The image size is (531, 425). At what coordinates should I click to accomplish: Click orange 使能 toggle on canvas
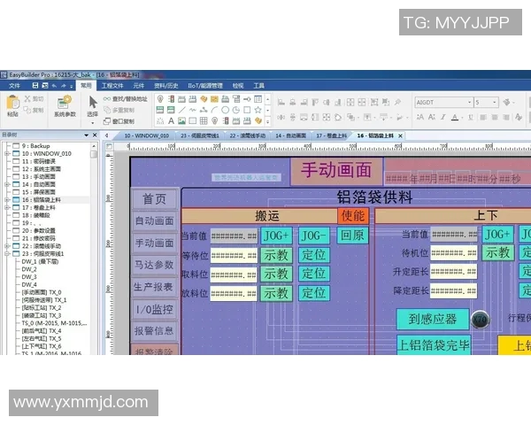pos(353,215)
